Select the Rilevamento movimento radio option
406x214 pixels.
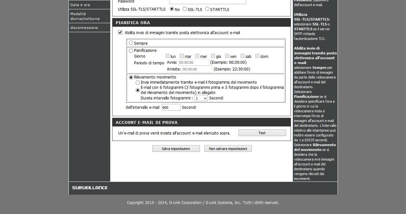[x=131, y=77]
